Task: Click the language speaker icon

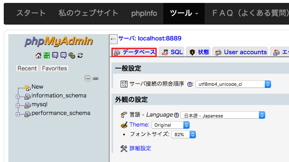Action: point(124,115)
